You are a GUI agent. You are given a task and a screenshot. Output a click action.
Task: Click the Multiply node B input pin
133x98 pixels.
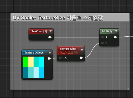coord(102,43)
